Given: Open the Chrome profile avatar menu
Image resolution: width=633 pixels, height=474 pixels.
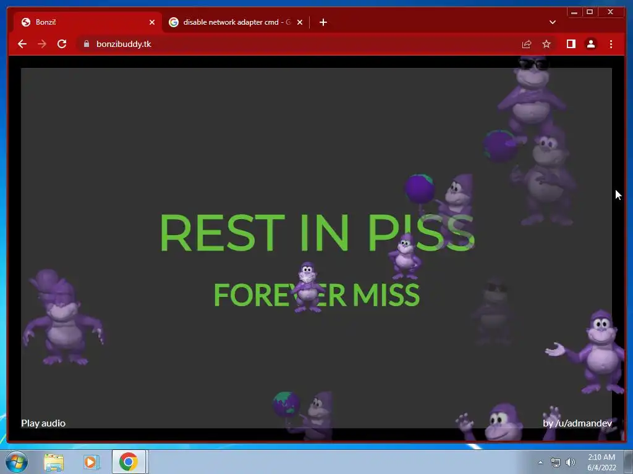Looking at the screenshot, I should [590, 44].
